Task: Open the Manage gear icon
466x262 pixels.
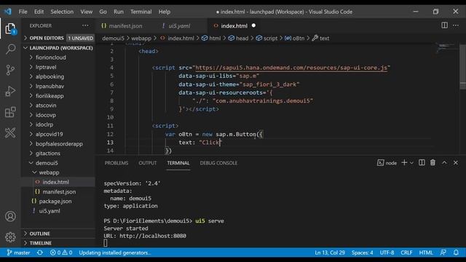Action: tap(10, 237)
